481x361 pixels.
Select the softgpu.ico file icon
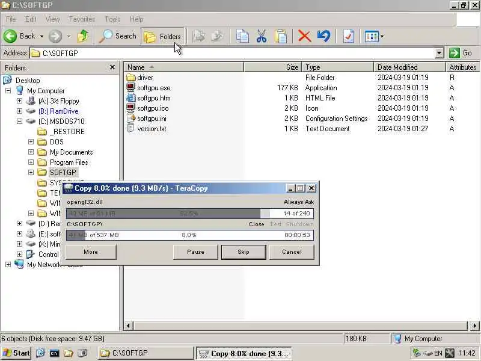(131, 108)
